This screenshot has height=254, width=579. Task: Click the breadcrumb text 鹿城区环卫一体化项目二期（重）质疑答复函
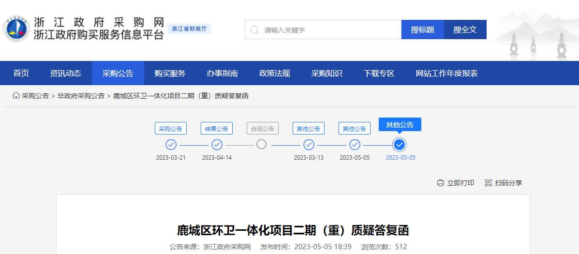(180, 96)
